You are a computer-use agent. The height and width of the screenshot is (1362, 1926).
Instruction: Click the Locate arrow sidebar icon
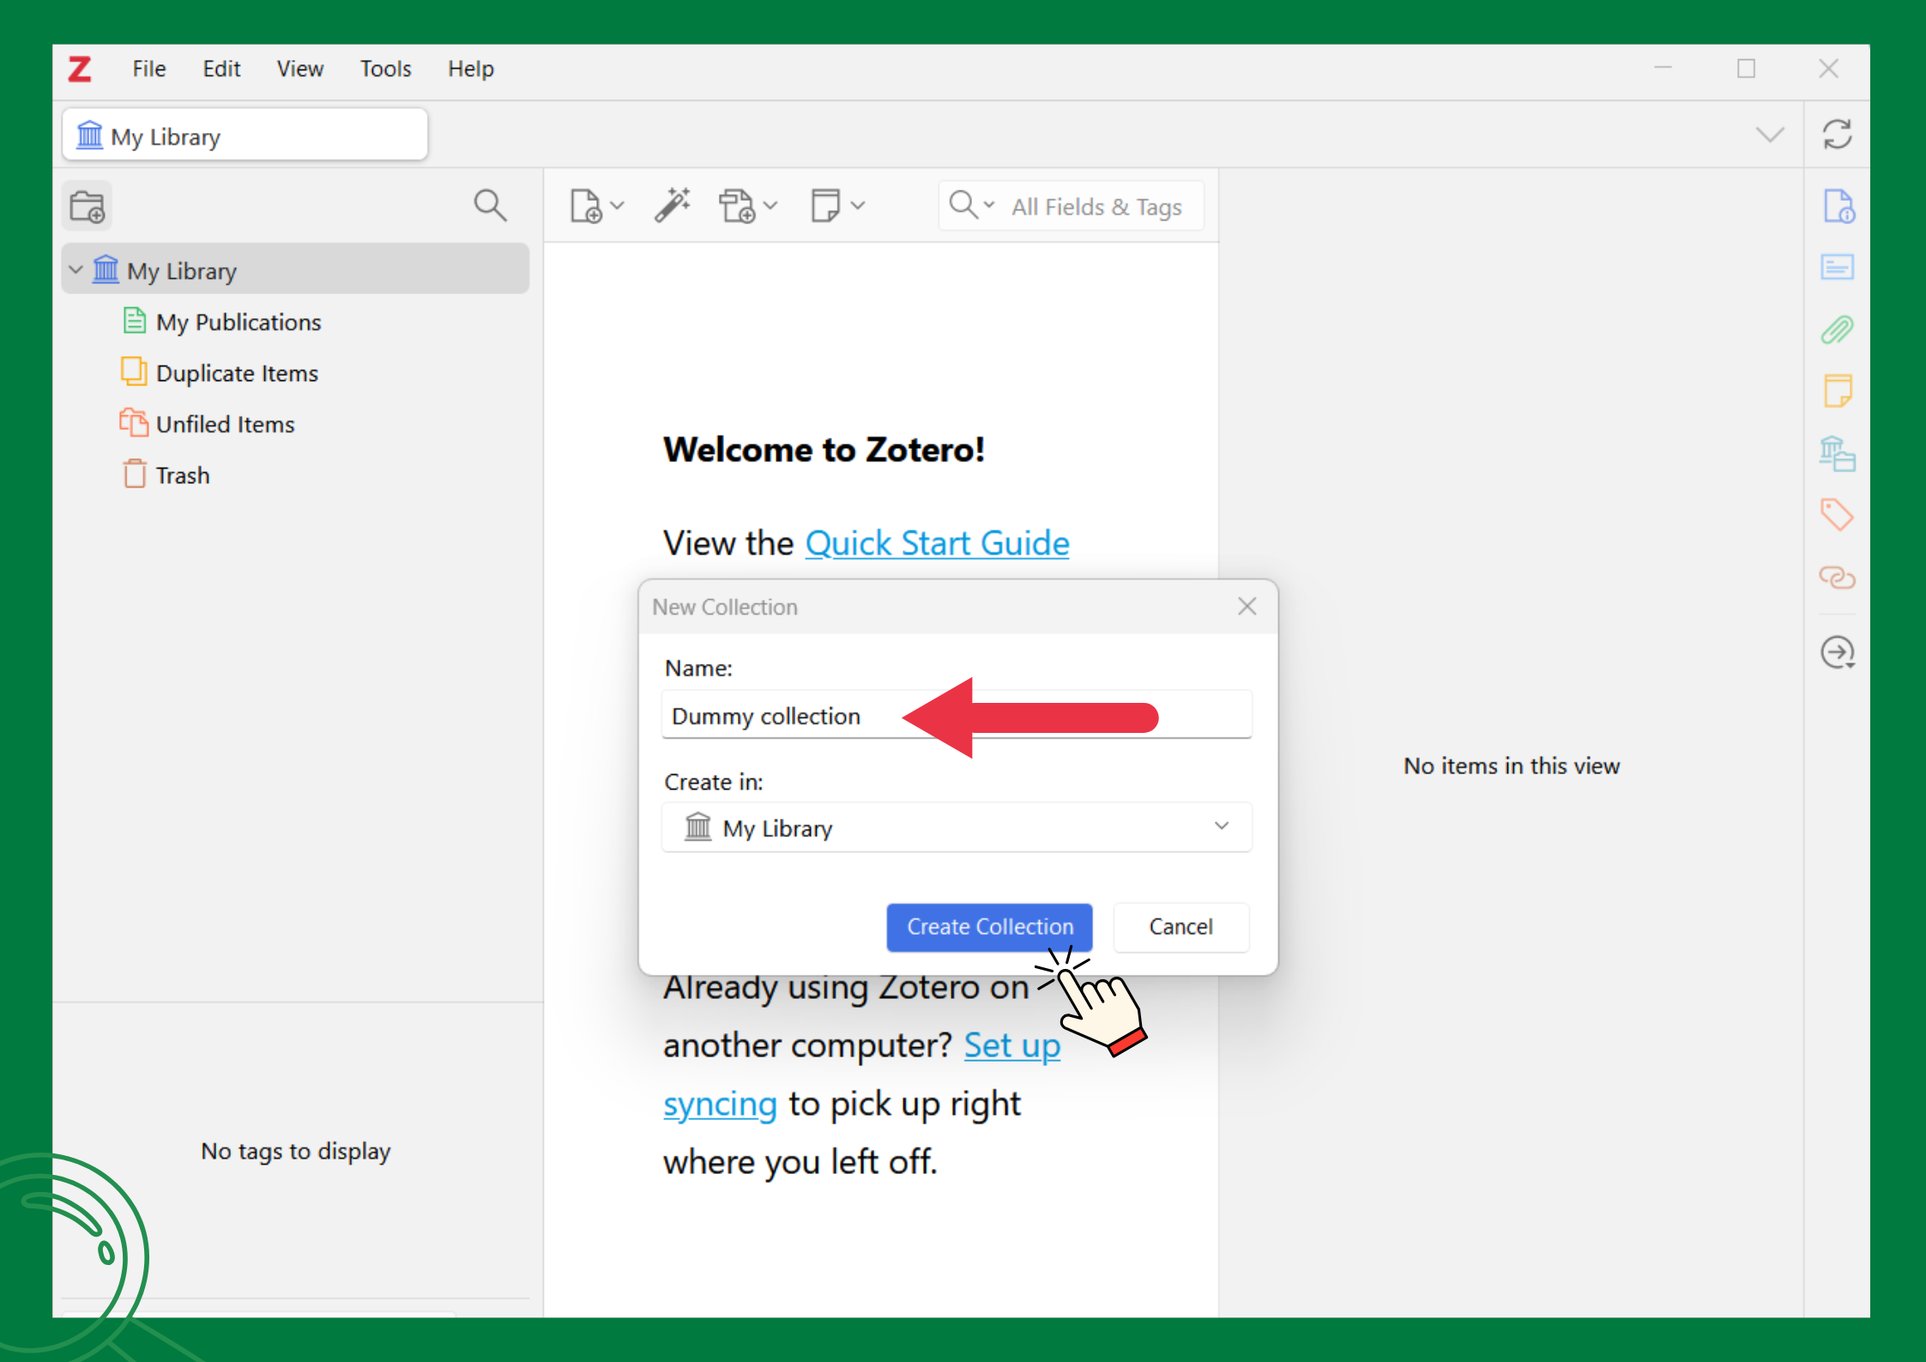1838,652
